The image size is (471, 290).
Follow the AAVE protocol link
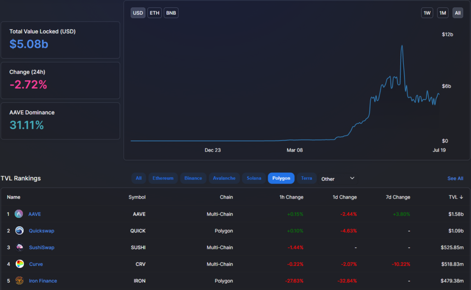pos(34,214)
